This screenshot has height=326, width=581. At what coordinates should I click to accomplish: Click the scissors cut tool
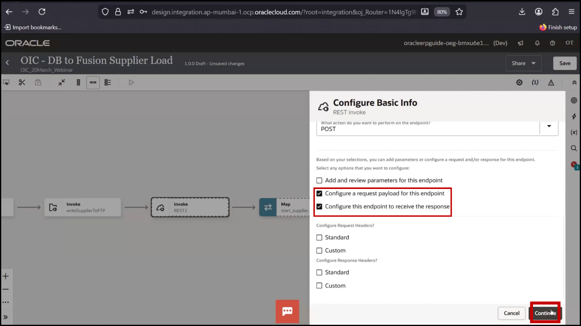point(22,82)
